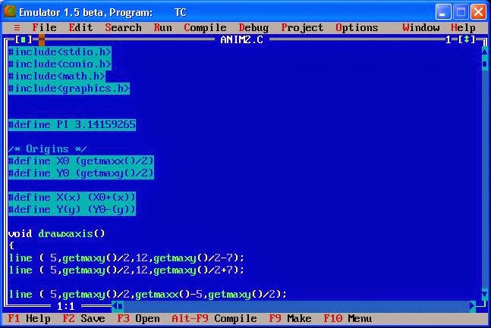Click the vertical scrollbar thumb
This screenshot has width=491, height=328.
pyautogui.click(x=484, y=64)
